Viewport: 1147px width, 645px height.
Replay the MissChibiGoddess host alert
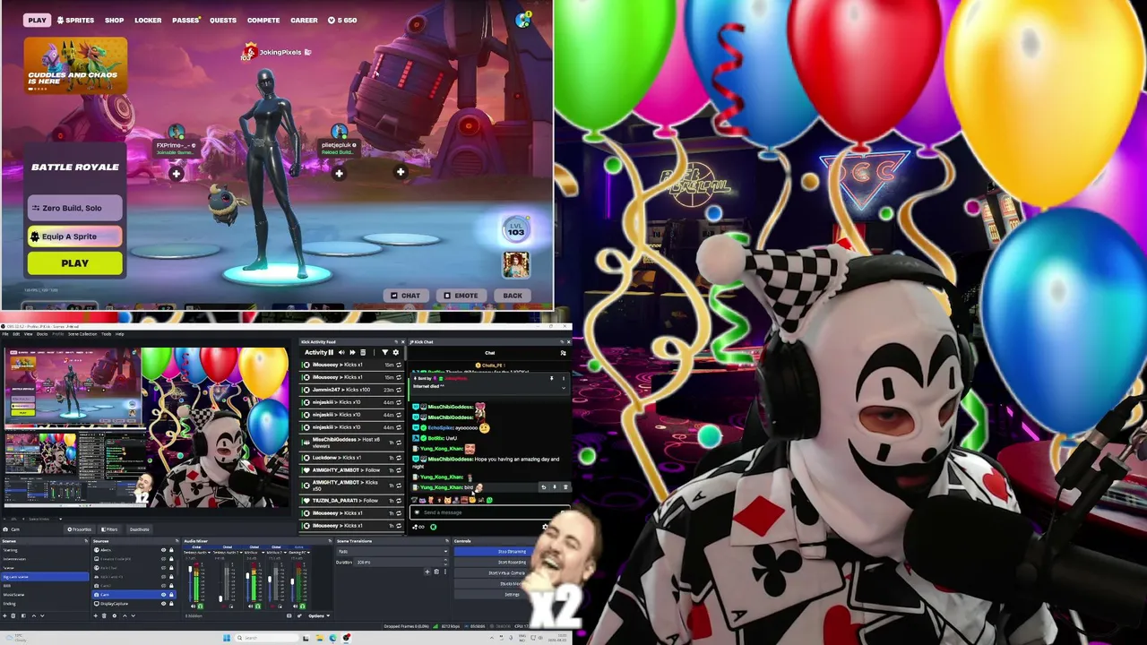click(399, 442)
